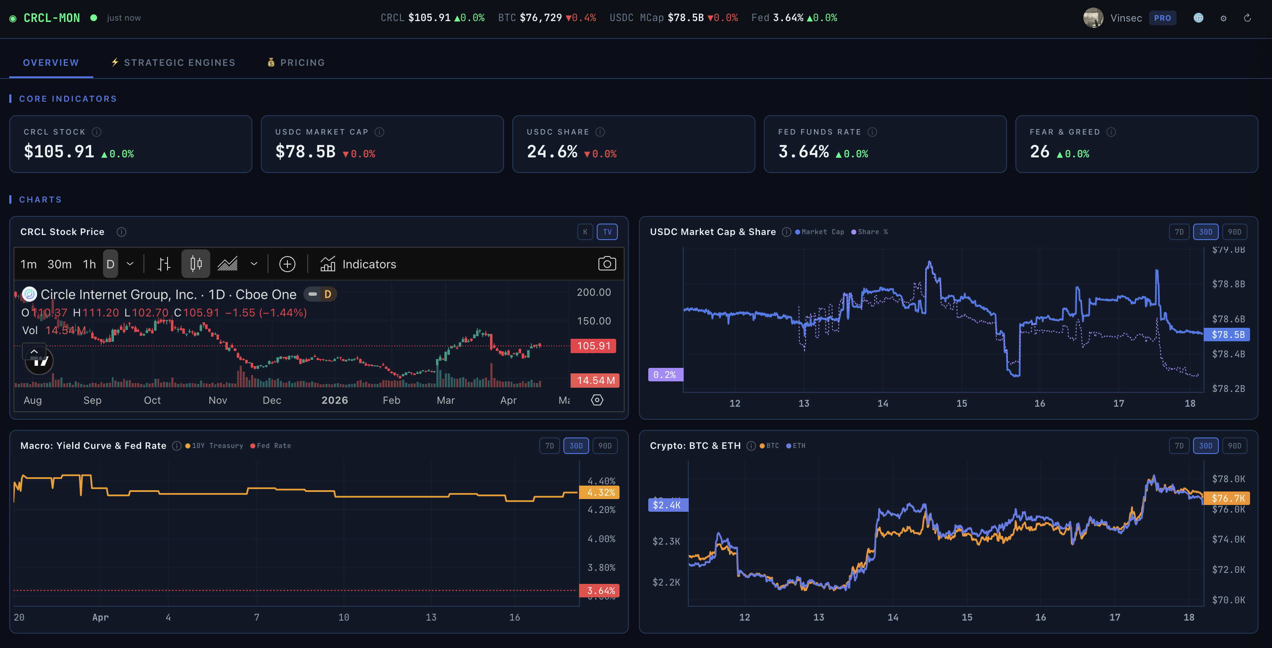1272x648 pixels.
Task: Open the settings gear in header
Action: click(x=1223, y=18)
